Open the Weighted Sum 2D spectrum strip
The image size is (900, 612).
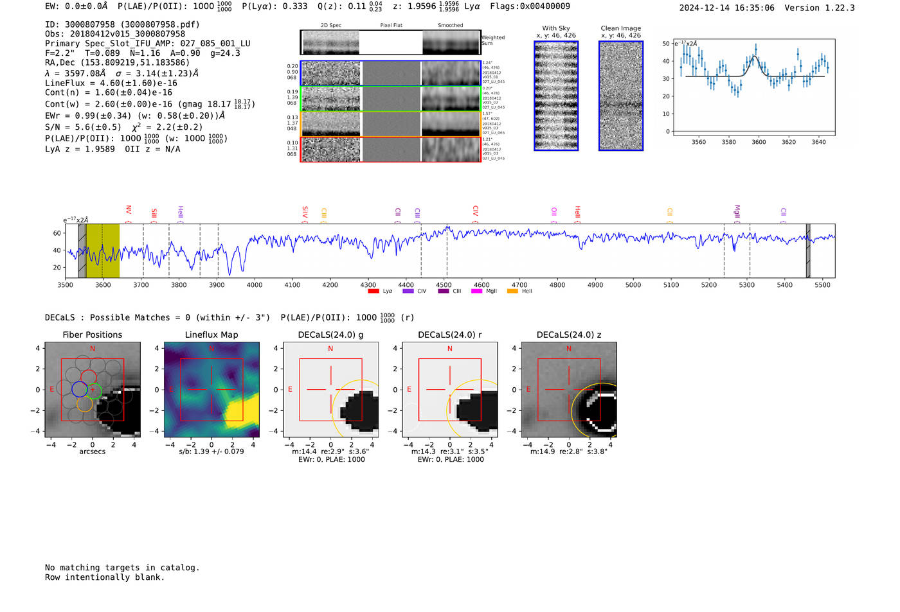[x=390, y=42]
